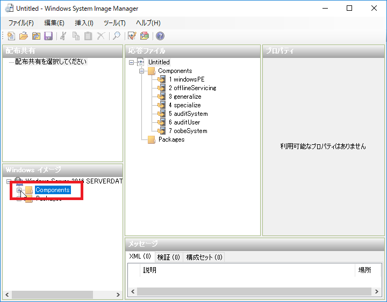Click the Close Answer File toolbar icon
Viewport: 387px width, 302px height.
point(36,36)
